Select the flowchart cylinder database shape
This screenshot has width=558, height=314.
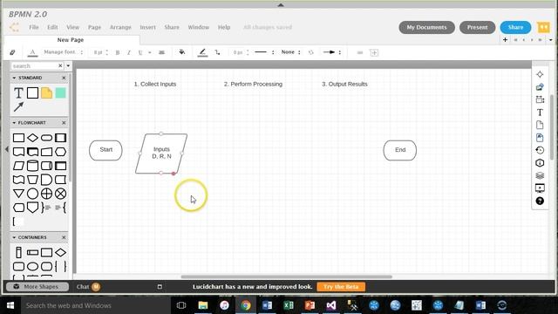[x=32, y=166]
